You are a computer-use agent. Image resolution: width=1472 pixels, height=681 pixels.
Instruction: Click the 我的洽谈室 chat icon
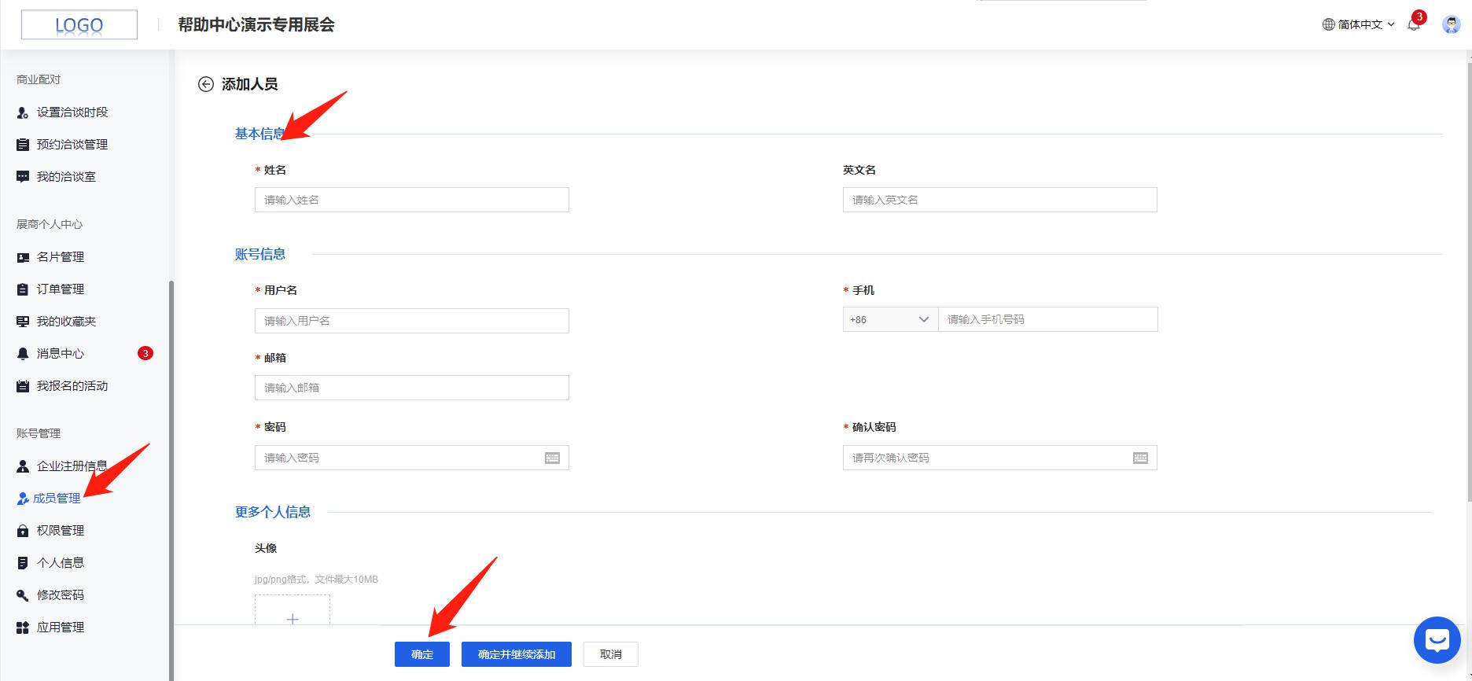point(23,177)
